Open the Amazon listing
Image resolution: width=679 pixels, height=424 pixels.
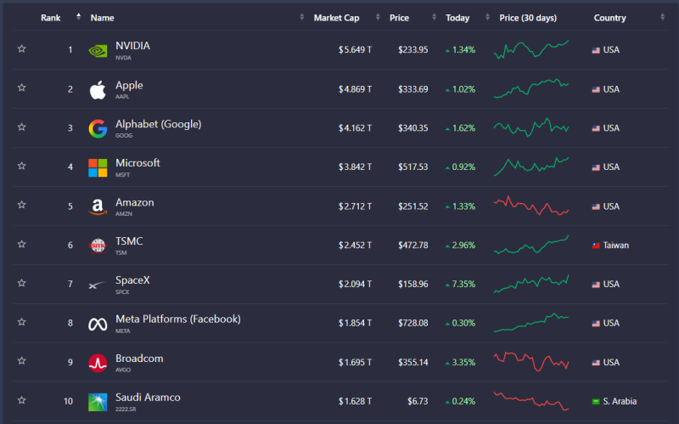coord(135,202)
